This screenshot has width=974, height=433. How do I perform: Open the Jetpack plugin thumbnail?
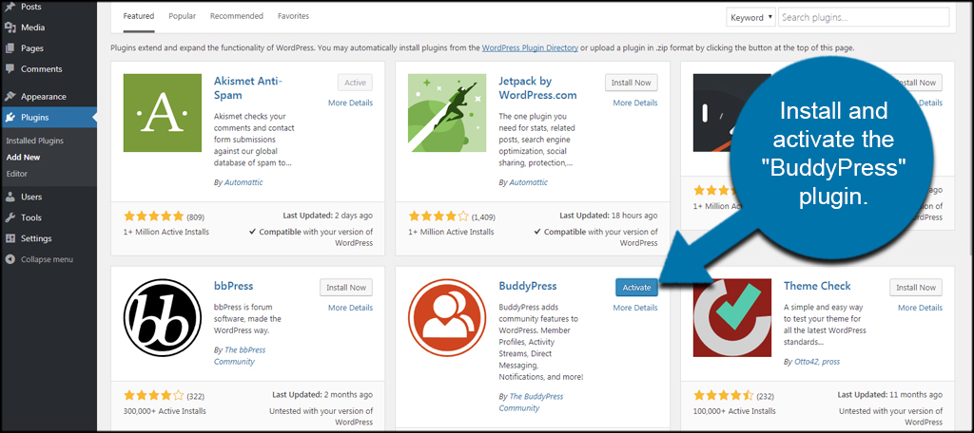[x=447, y=113]
